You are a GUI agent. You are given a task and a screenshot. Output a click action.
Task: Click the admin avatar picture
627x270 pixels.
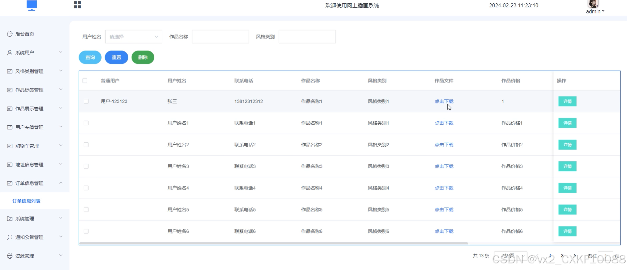pos(593,4)
